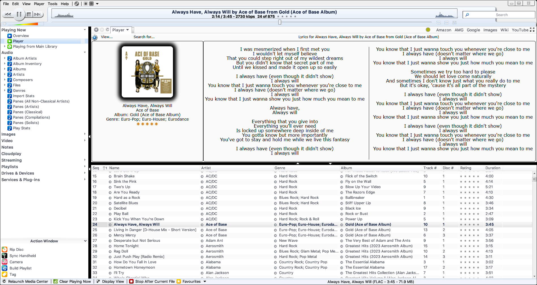Open YouTube lookup link

(520, 30)
